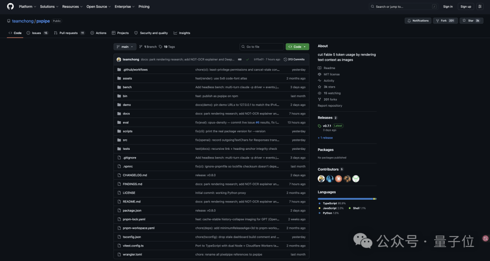This screenshot has height=261, width=490.
Task: Open the commit history clock icon
Action: [285, 59]
